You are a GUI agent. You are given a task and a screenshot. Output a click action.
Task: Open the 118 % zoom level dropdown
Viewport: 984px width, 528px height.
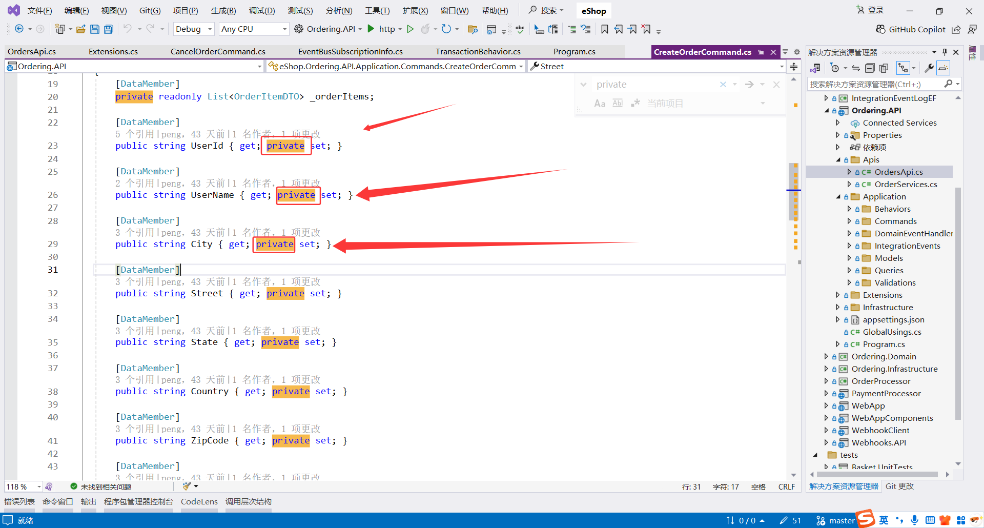coord(24,486)
